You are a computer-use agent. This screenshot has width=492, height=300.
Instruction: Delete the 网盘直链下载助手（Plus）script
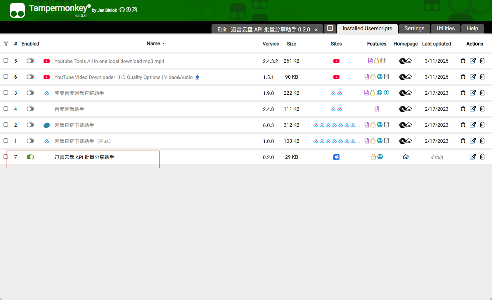[x=482, y=141]
